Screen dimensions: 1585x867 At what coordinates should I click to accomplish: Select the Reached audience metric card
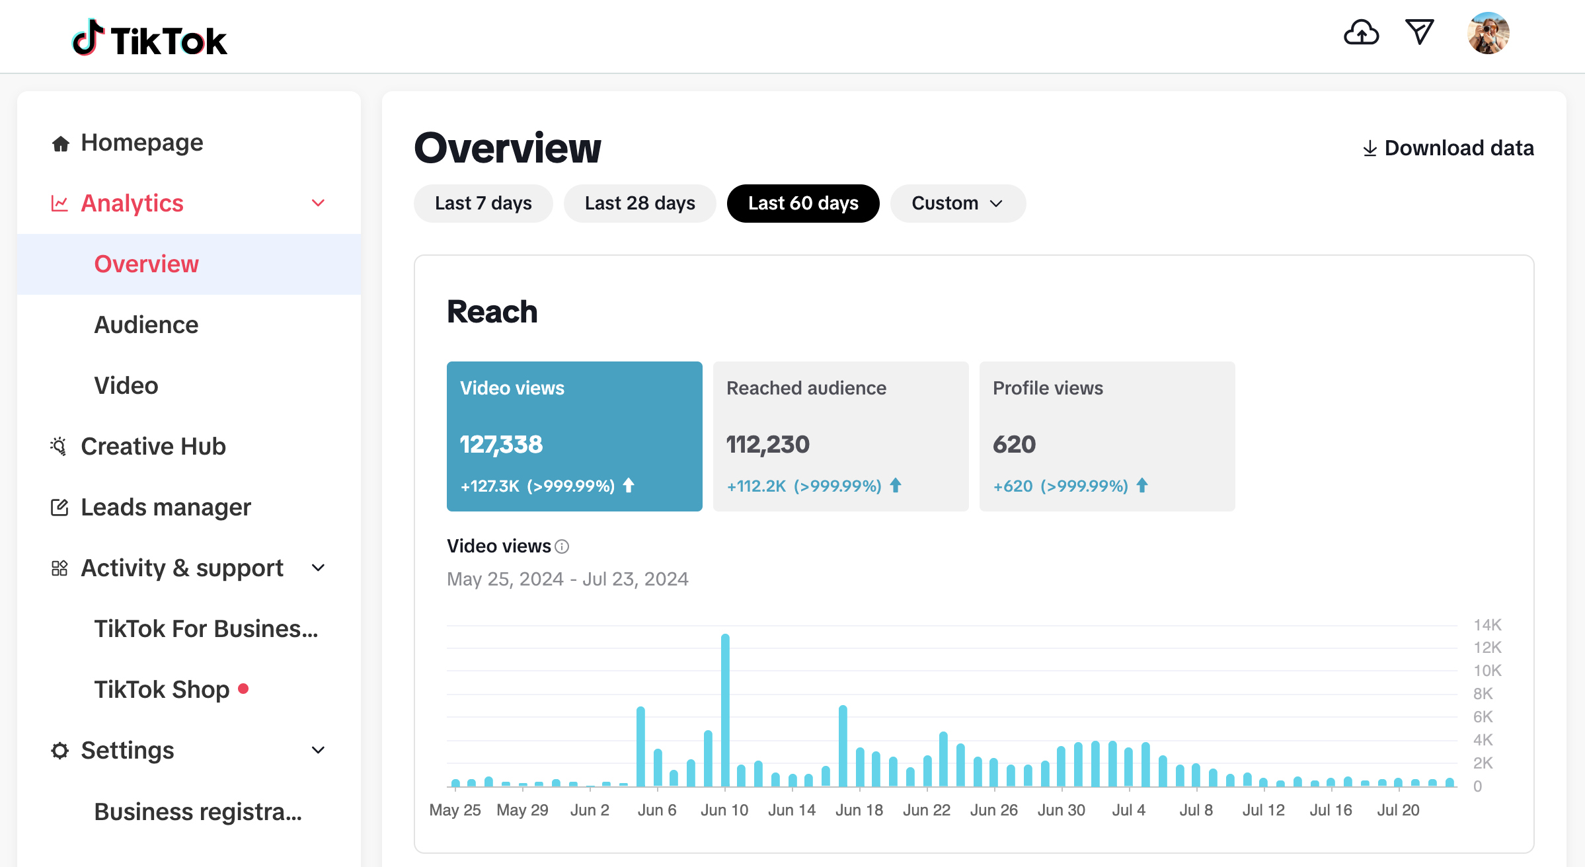(x=841, y=436)
